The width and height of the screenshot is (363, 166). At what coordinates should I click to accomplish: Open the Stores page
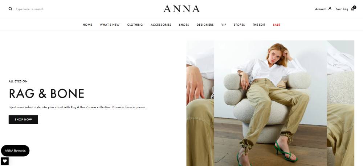coord(239,25)
